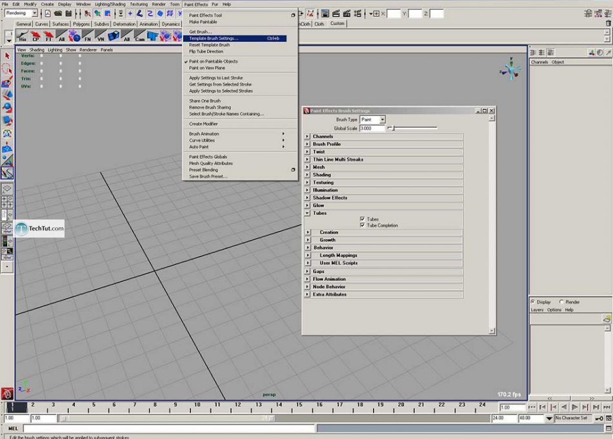
Task: Switch to four-view panel layout
Action: pos(7,202)
